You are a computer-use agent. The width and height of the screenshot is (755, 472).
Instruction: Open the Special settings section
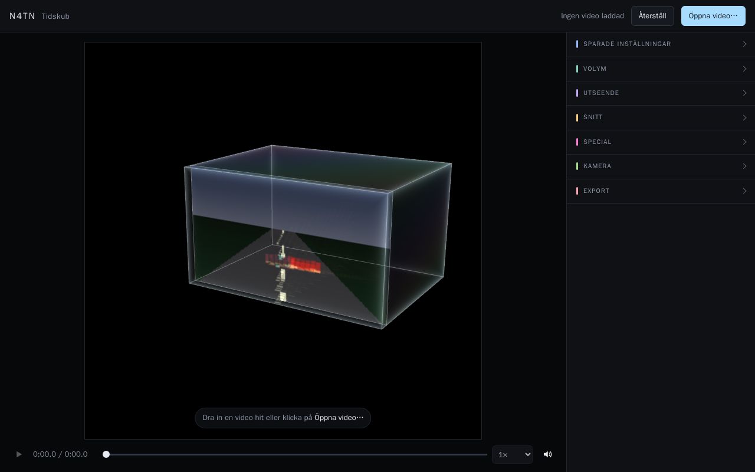(x=661, y=142)
